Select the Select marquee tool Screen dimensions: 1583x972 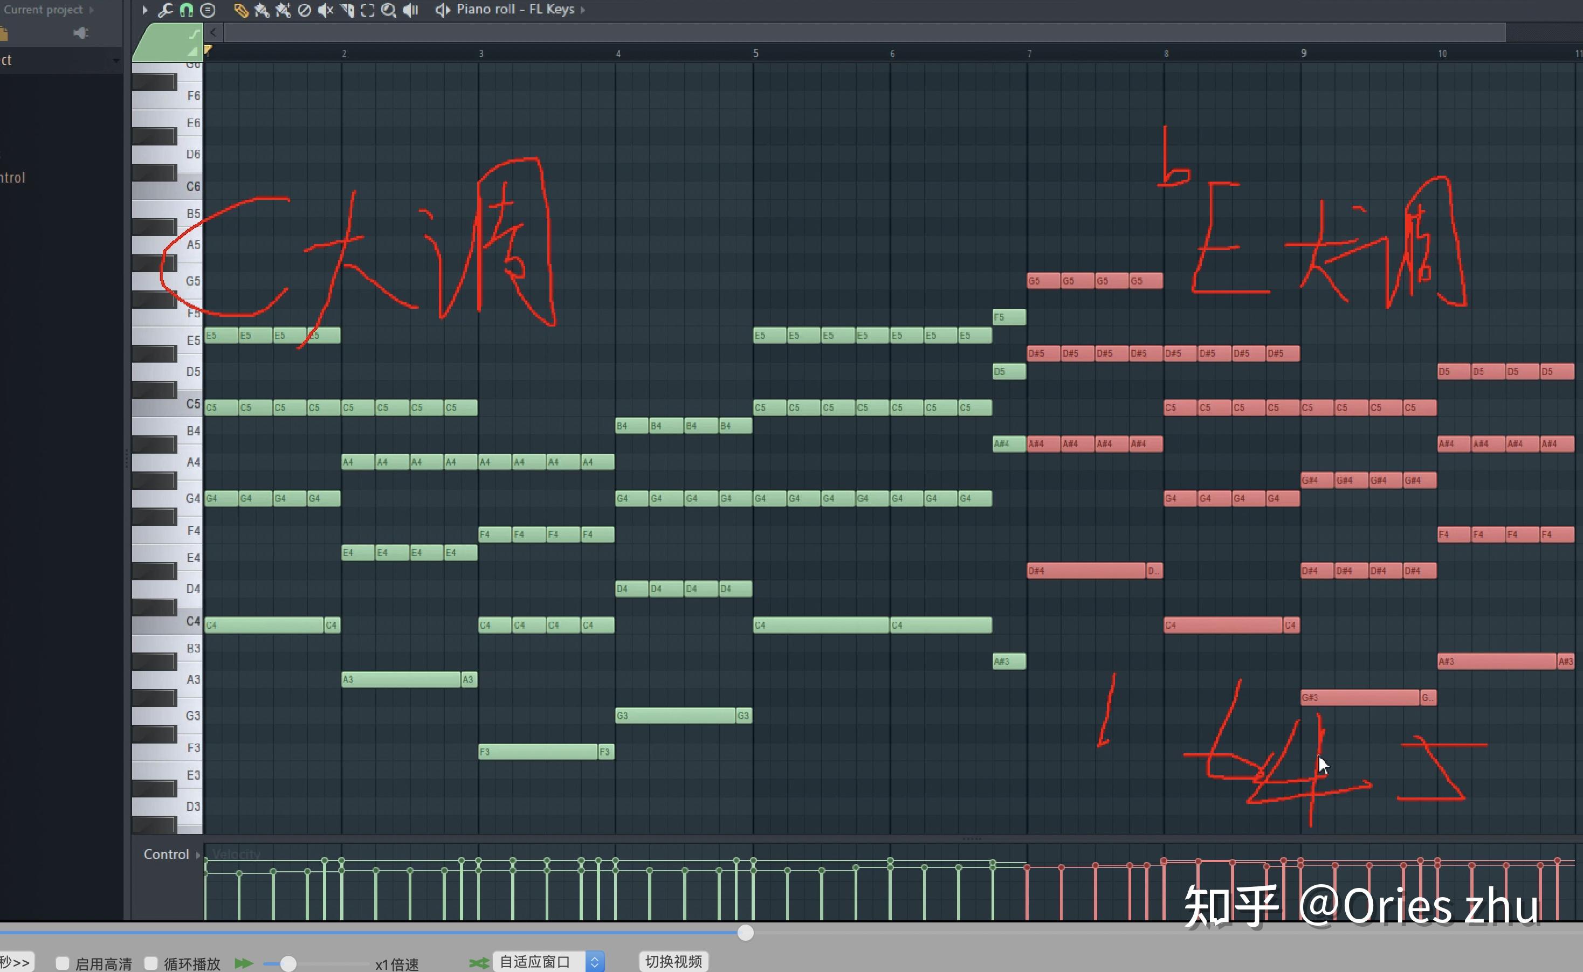point(367,10)
